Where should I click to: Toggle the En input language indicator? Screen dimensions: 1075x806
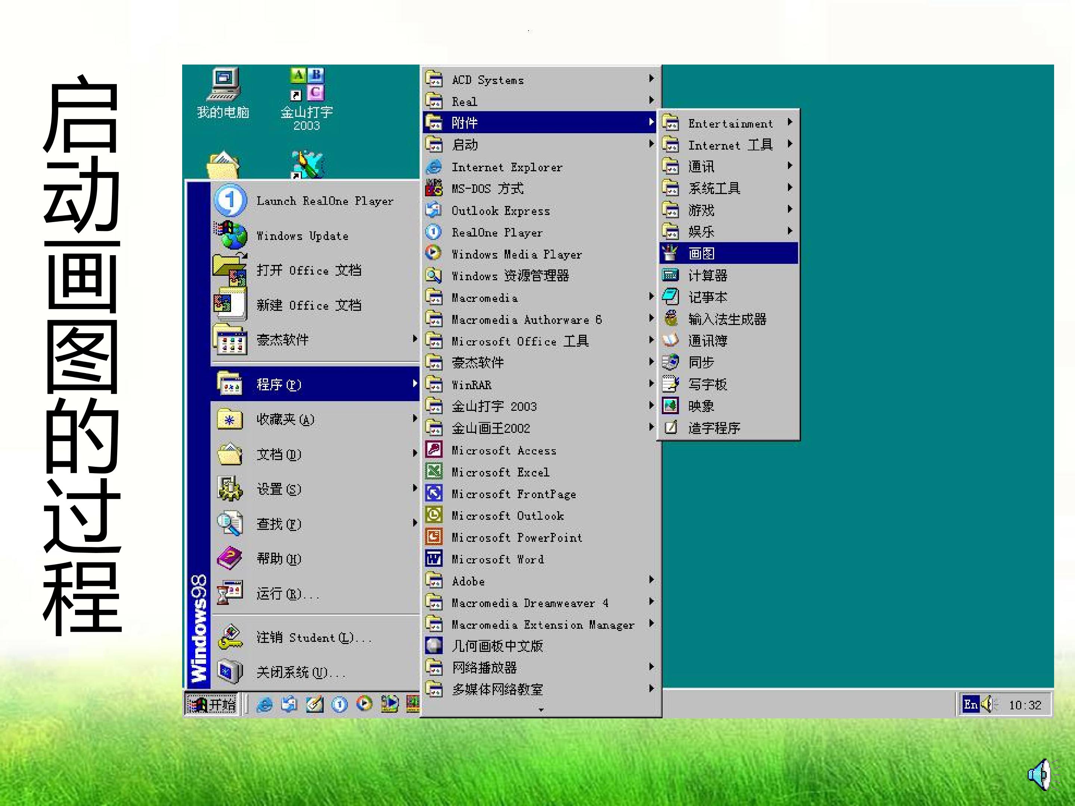coord(970,705)
